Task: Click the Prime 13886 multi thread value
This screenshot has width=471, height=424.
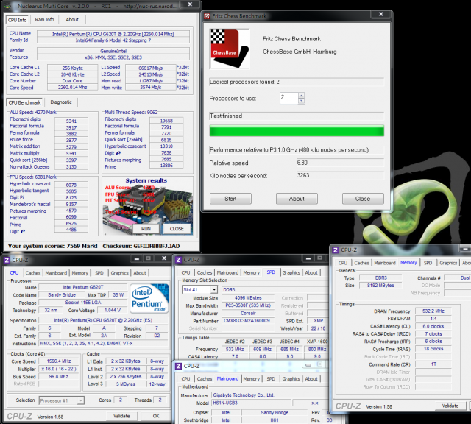Action: click(166, 166)
